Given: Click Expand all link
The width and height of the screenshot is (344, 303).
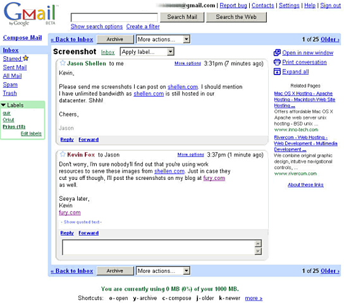Looking at the screenshot, I should pos(295,71).
